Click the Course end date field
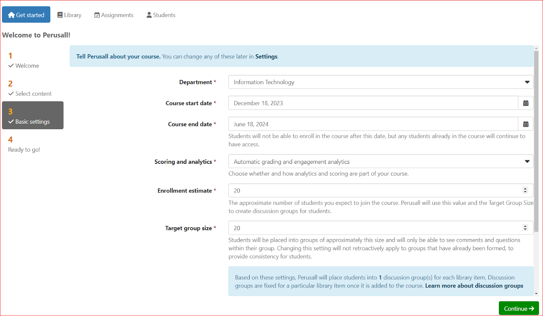The width and height of the screenshot is (543, 316). 373,124
